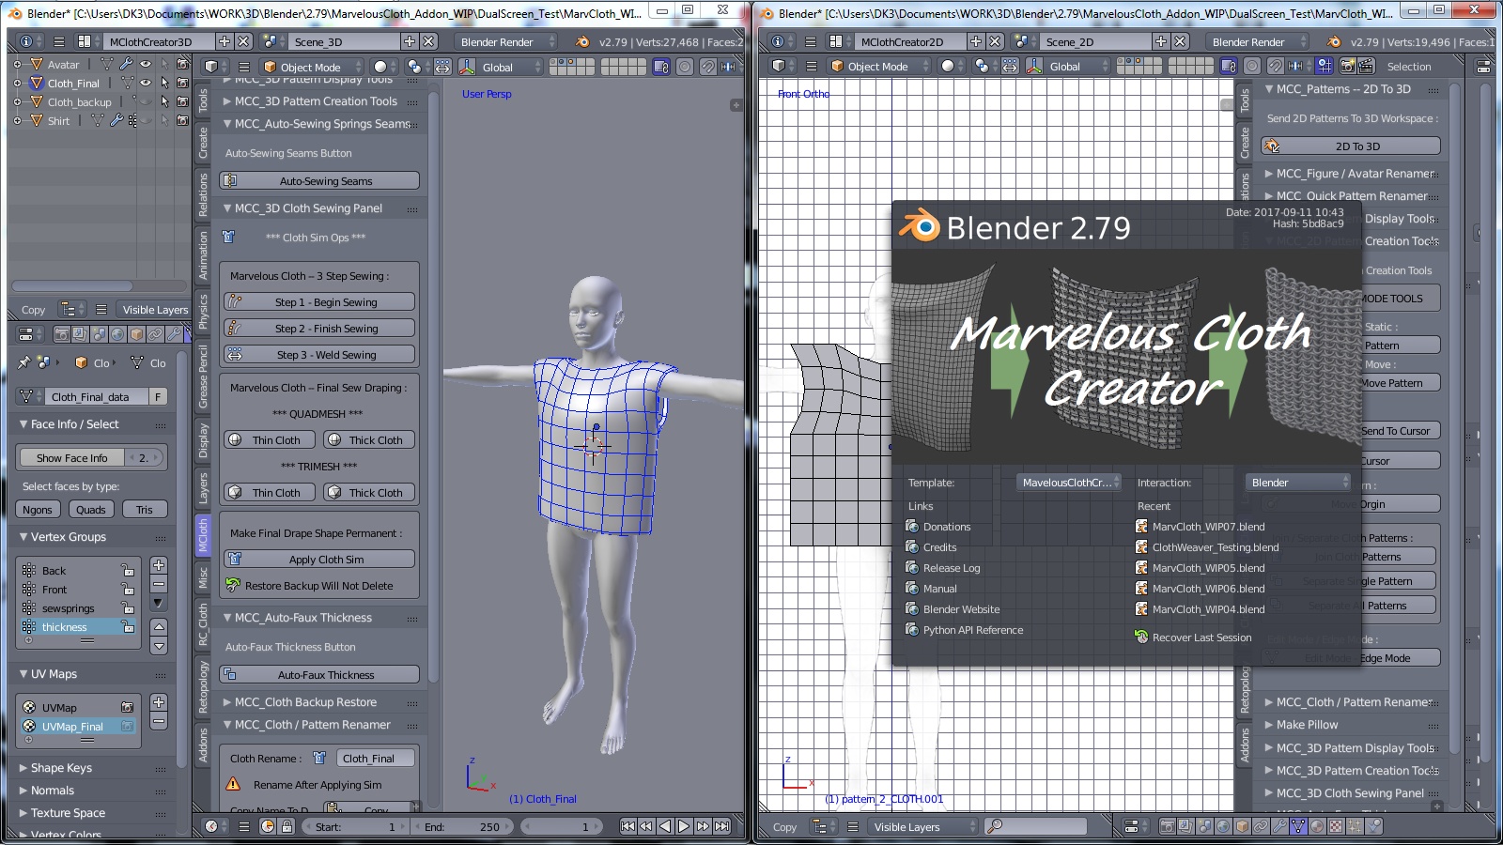Toggle selectability arrow for Cloth_Final
The height and width of the screenshot is (845, 1503).
[x=164, y=83]
